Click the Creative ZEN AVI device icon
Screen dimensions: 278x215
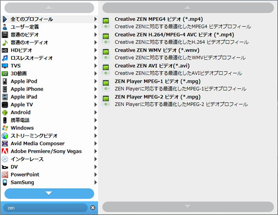click(x=106, y=70)
